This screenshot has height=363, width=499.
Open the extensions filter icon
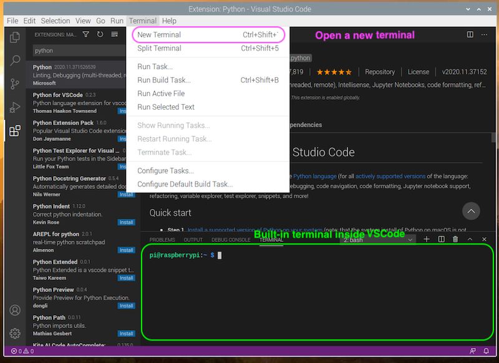[86, 36]
